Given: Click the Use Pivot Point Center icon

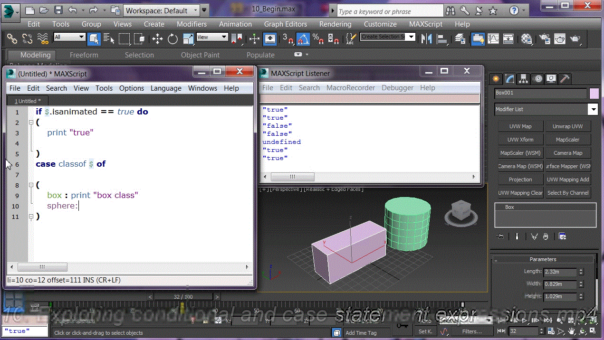Looking at the screenshot, I should pos(238,38).
